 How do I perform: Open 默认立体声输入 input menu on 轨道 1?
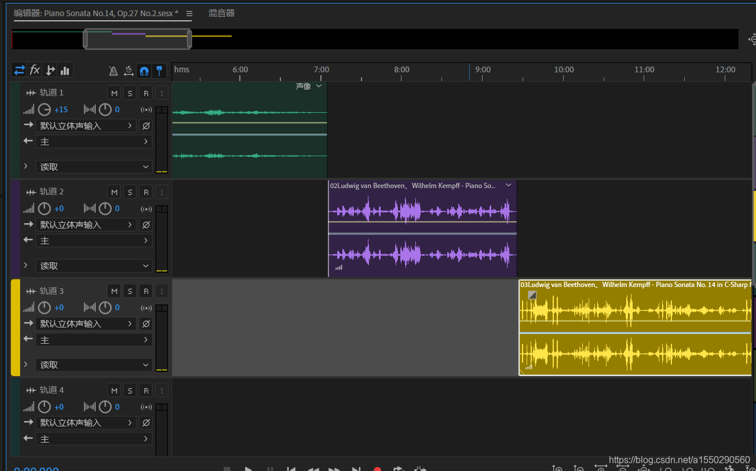[x=86, y=126]
